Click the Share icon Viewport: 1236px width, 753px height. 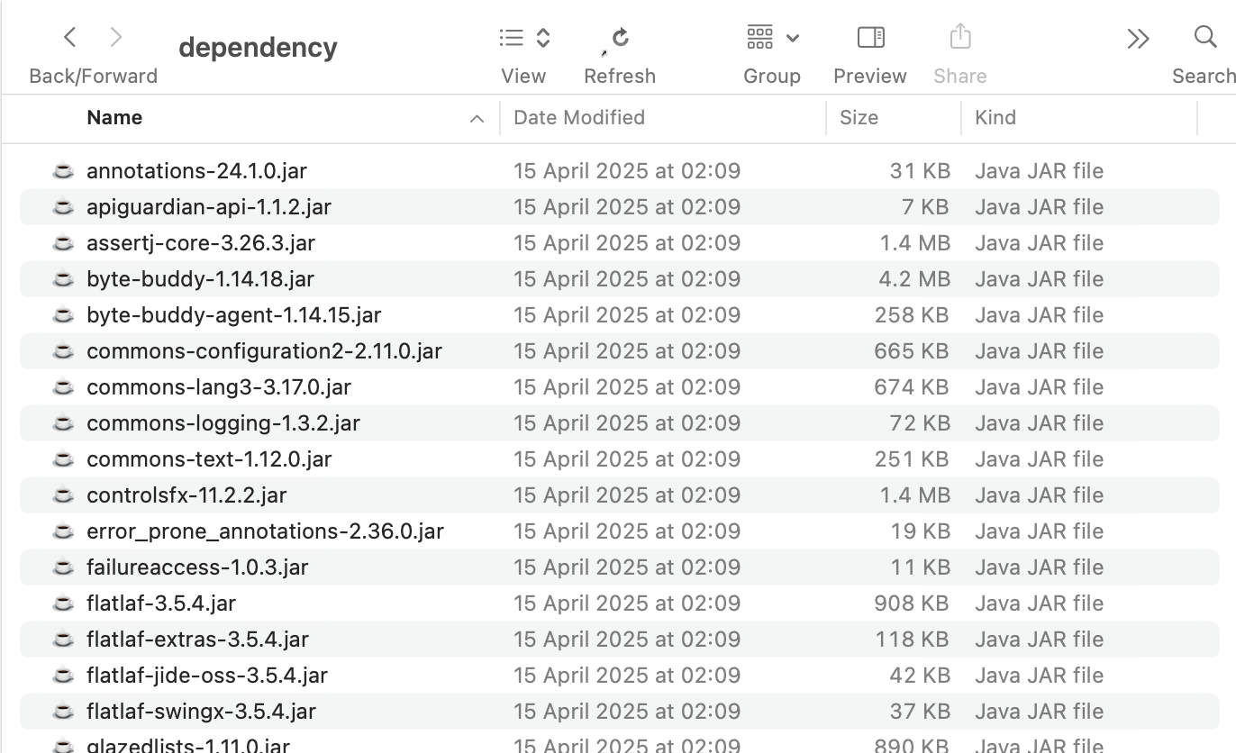(960, 38)
